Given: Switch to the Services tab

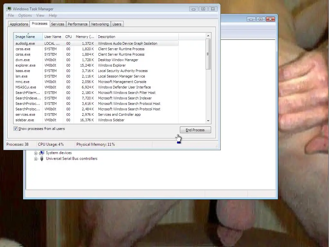Looking at the screenshot, I should pyautogui.click(x=58, y=24).
